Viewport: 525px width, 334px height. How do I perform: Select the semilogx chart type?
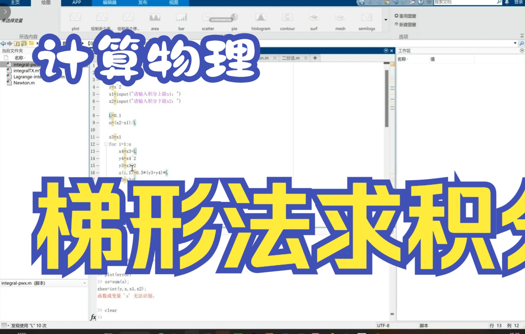click(x=367, y=21)
